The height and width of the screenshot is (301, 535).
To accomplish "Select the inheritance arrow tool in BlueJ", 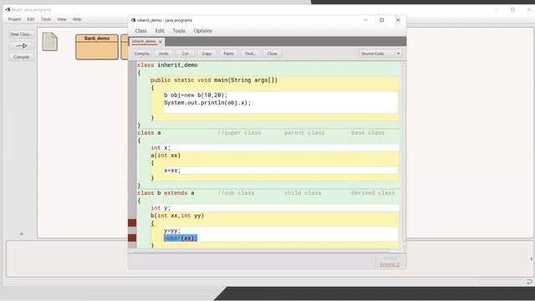I will point(21,45).
